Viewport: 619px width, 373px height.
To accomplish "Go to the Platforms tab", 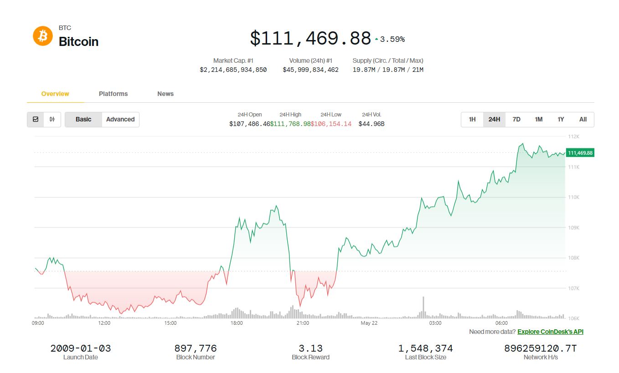I will pyautogui.click(x=113, y=94).
